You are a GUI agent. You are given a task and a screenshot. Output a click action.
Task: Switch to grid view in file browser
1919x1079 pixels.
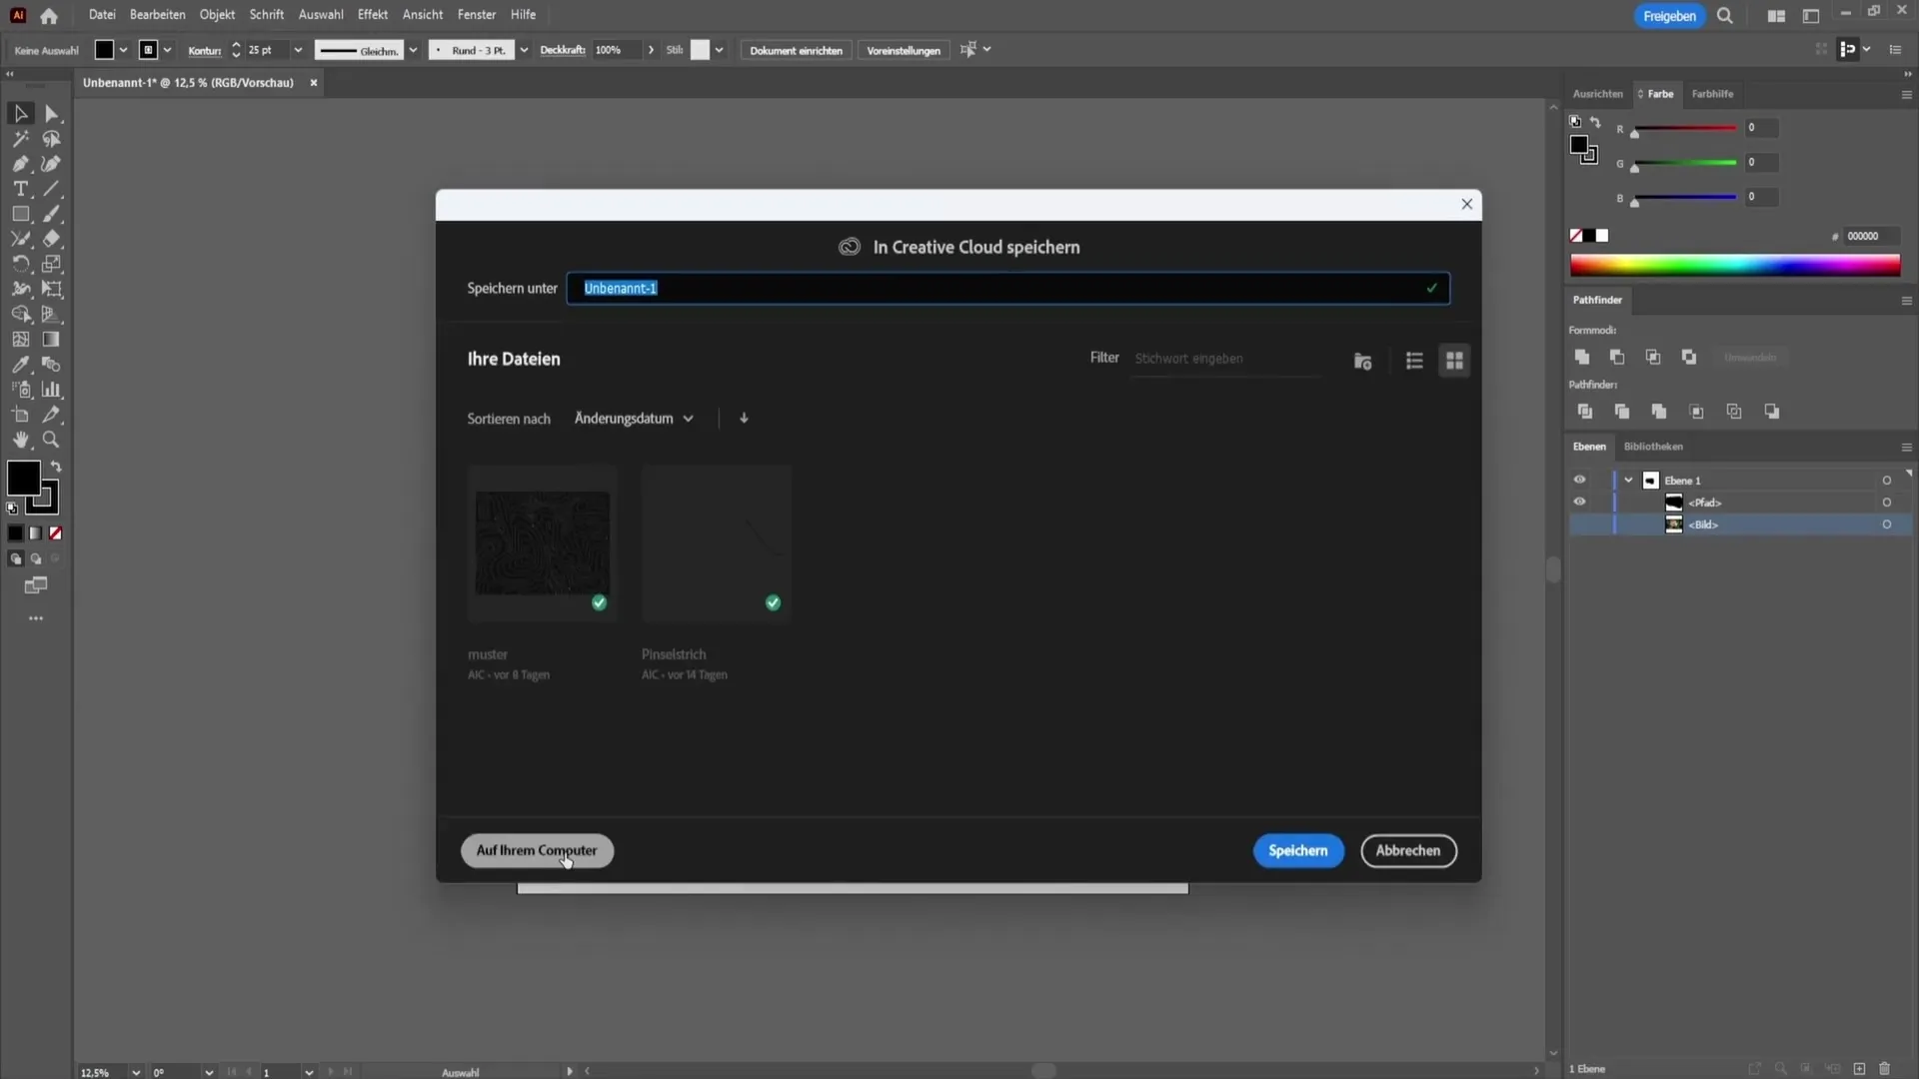coord(1455,360)
